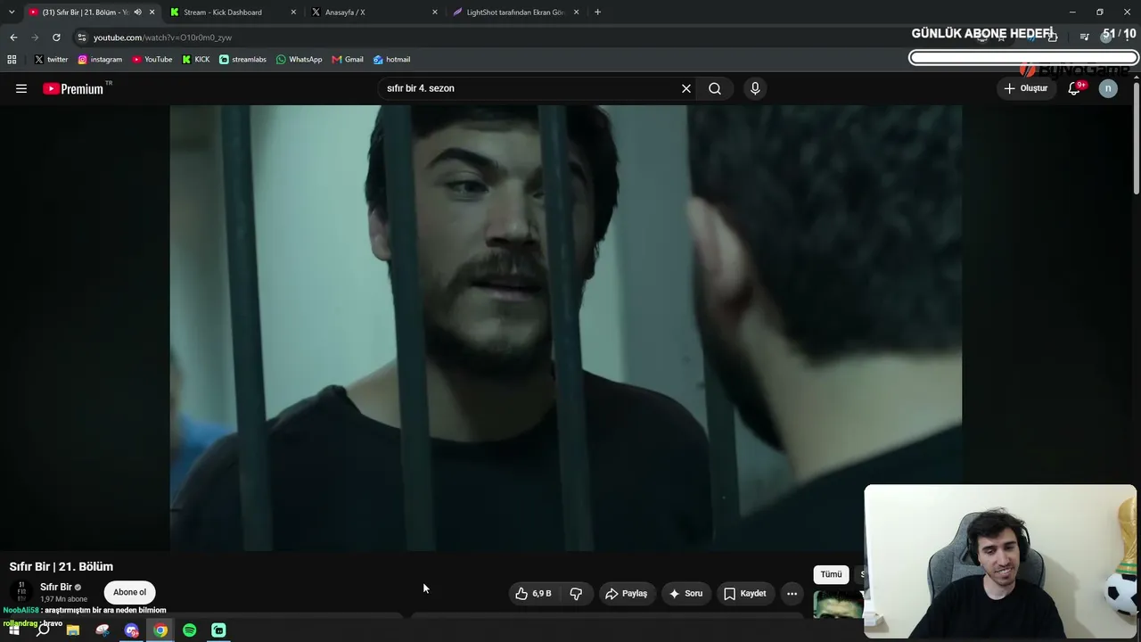Open the recommended video thumbnail below Tümü
Screen dimensions: 1141x642
(838, 605)
